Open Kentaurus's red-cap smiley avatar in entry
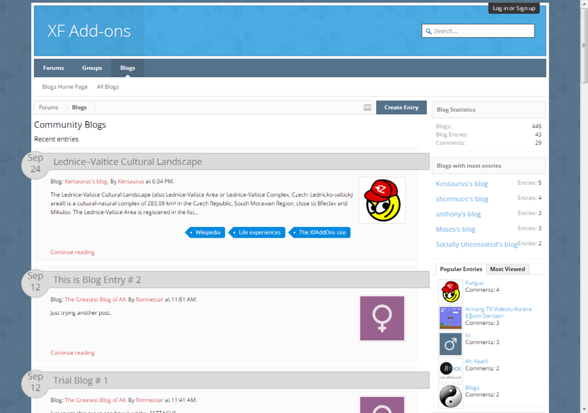Screen dimensions: 588x413 pos(382,200)
